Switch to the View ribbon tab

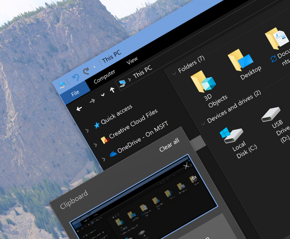[x=132, y=61]
